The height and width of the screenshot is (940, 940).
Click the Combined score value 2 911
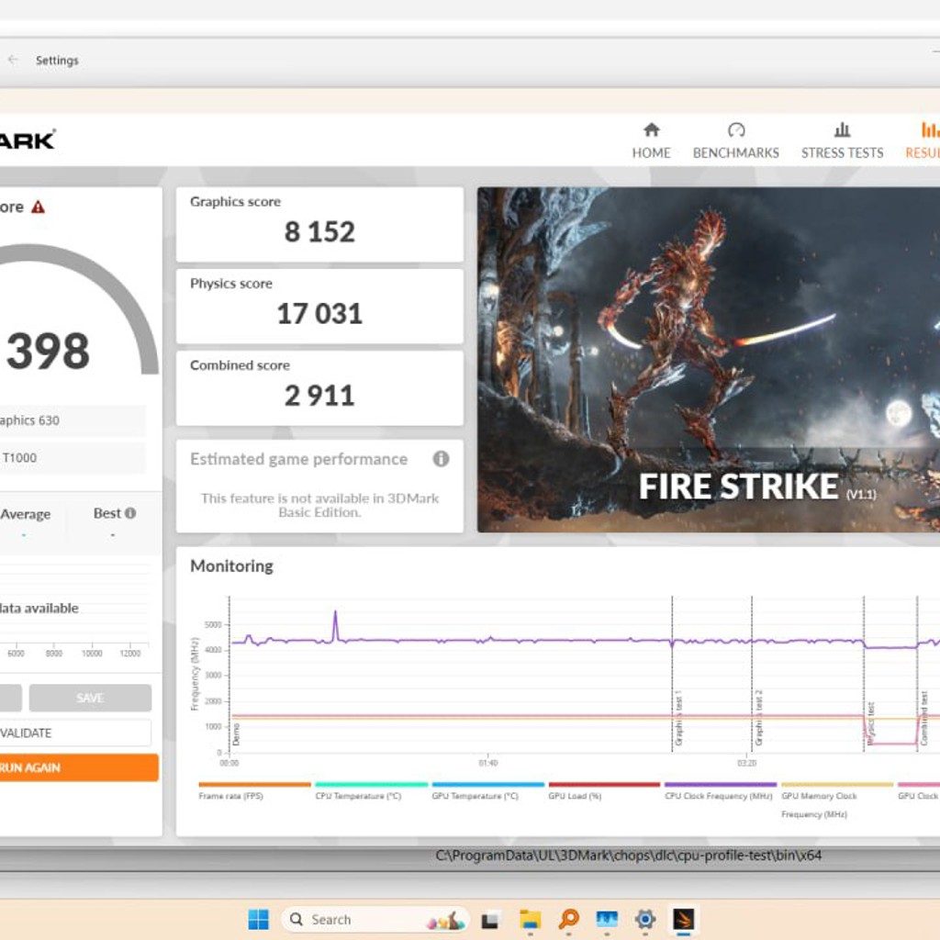click(319, 395)
